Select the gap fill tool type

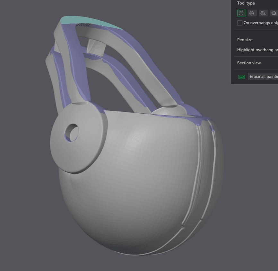274,13
